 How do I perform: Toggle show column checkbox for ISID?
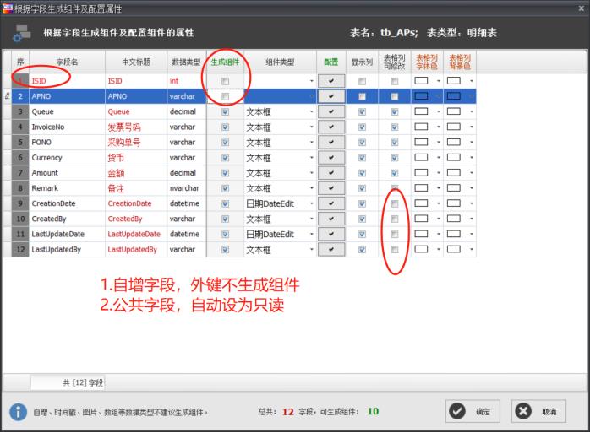coord(362,81)
